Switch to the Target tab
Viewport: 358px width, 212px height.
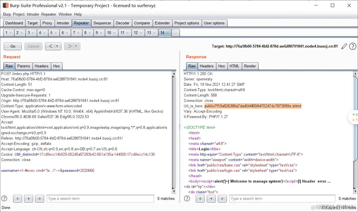(x=33, y=23)
